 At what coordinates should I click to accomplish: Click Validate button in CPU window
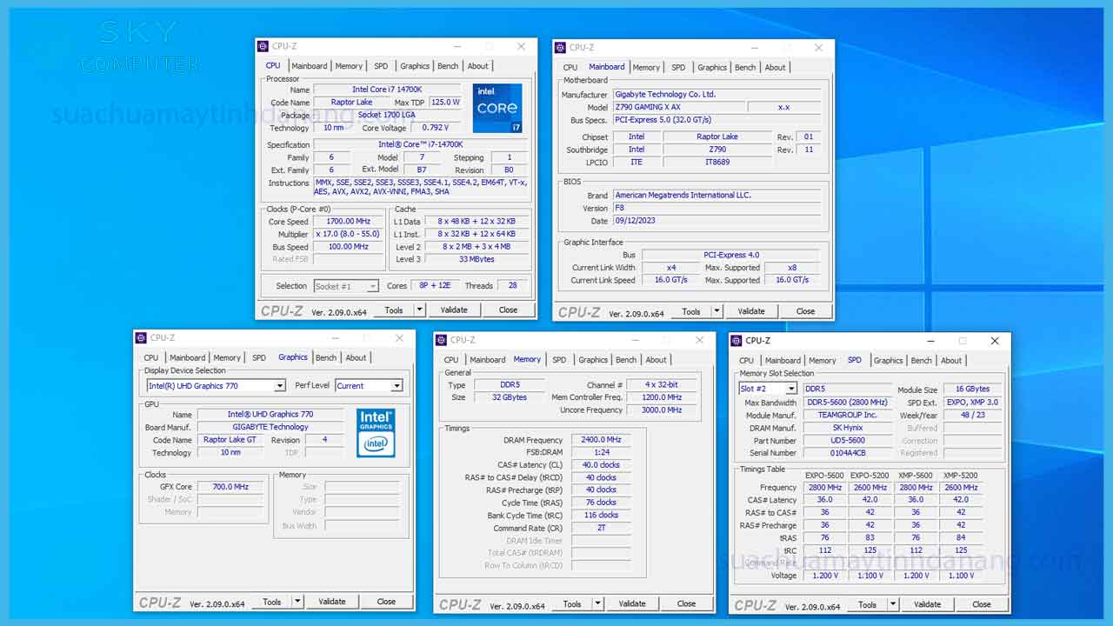(x=454, y=310)
